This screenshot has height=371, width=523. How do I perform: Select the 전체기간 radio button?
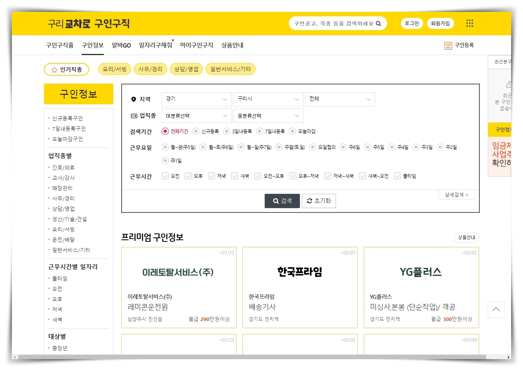click(165, 131)
